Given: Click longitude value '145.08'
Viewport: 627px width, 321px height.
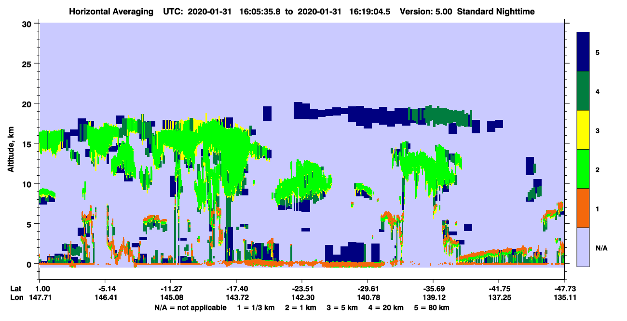Looking at the screenshot, I should point(171,298).
